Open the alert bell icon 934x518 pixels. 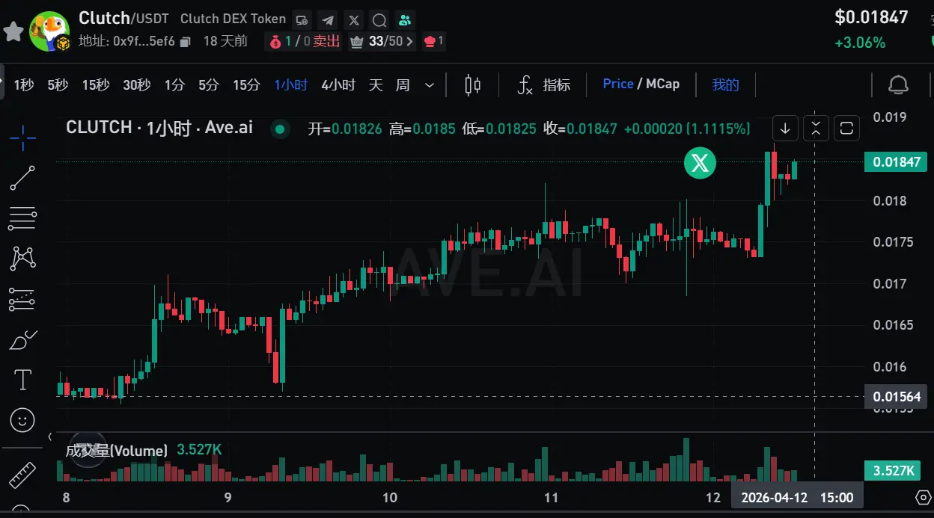(x=898, y=85)
